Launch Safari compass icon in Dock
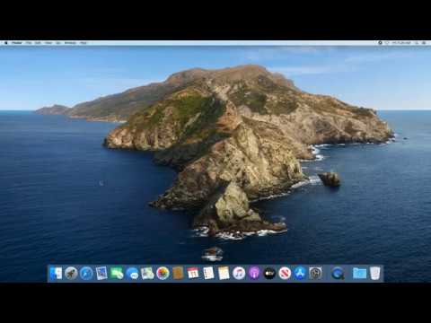This screenshot has height=323, width=431. [x=86, y=274]
